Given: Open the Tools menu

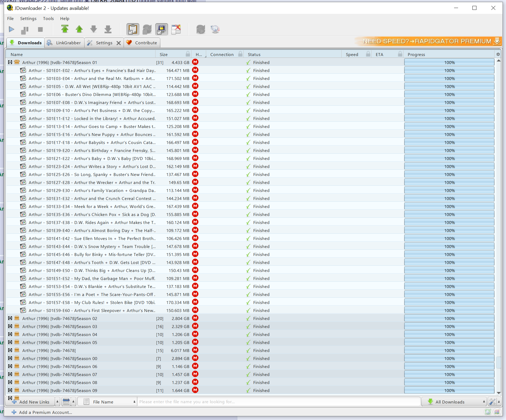Looking at the screenshot, I should (48, 18).
